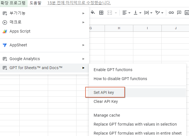Viewport: 189px width, 136px height.
Task: Click the text wrapping icon
Action: pos(147,13)
